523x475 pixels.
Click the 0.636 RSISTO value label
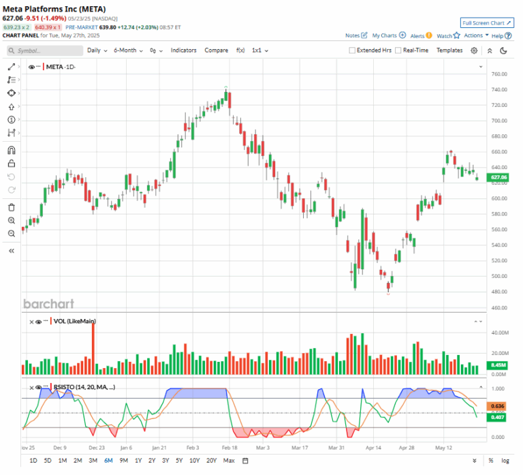click(x=496, y=407)
